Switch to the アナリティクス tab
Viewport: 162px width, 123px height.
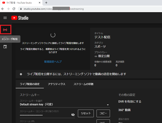pos(57,84)
